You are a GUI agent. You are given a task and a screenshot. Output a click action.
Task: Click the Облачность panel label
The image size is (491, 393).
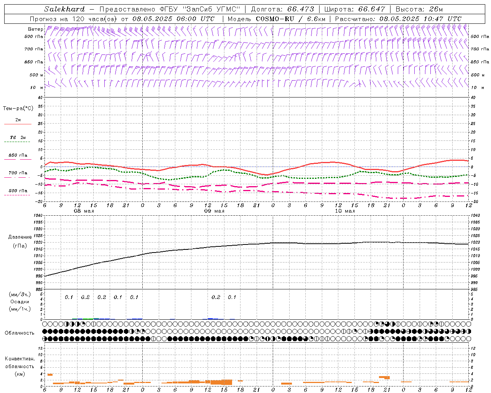click(20, 333)
